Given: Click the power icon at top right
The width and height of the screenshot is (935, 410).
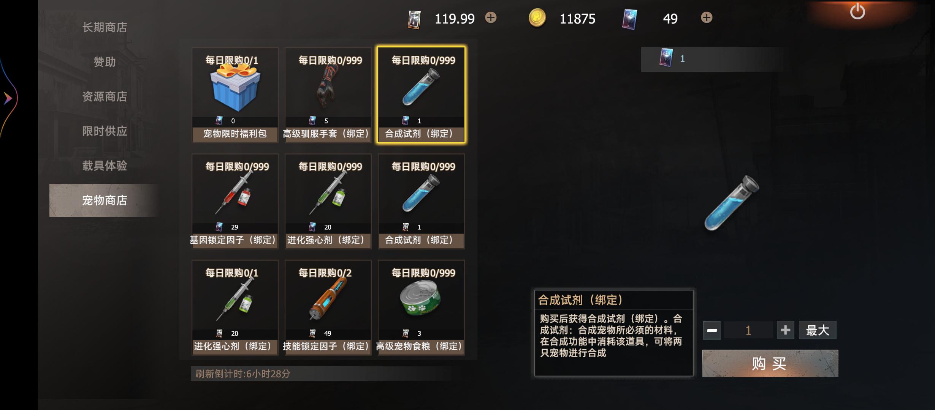Looking at the screenshot, I should 857,11.
